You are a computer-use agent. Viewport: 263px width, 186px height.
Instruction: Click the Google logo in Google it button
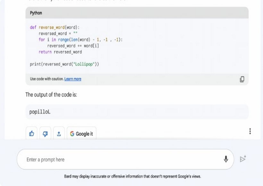72,134
